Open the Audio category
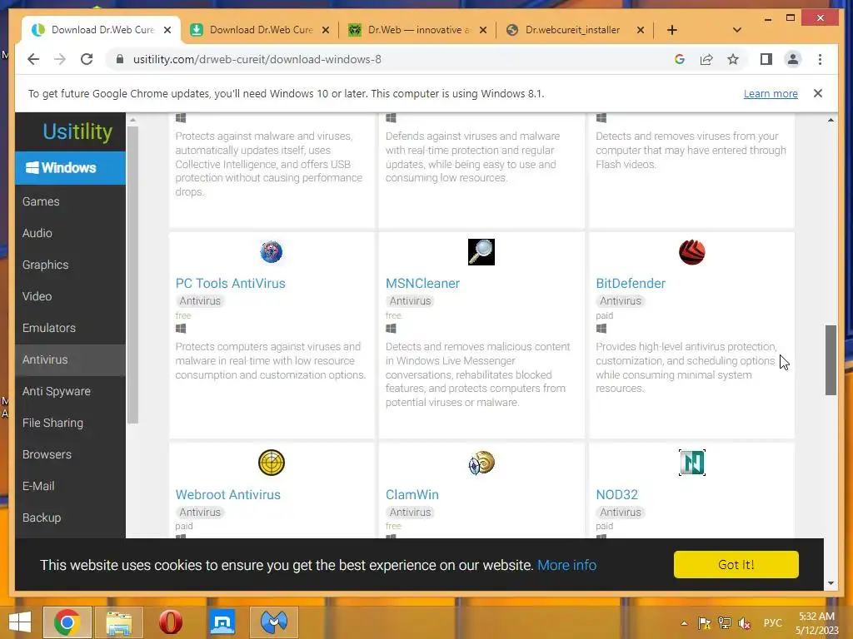This screenshot has height=639, width=853. [70, 233]
